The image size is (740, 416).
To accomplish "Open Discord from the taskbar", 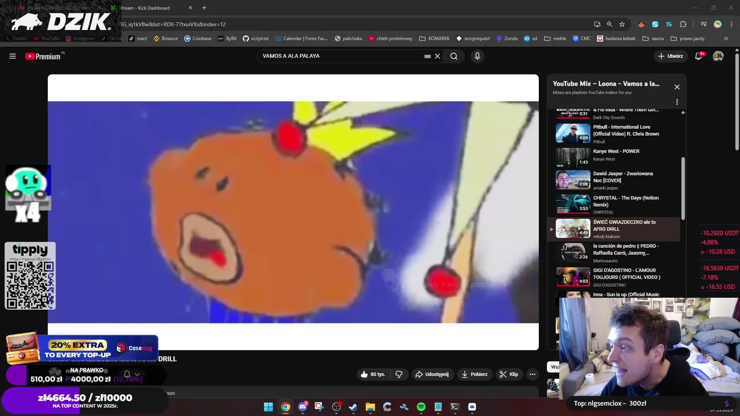I will tap(302, 407).
